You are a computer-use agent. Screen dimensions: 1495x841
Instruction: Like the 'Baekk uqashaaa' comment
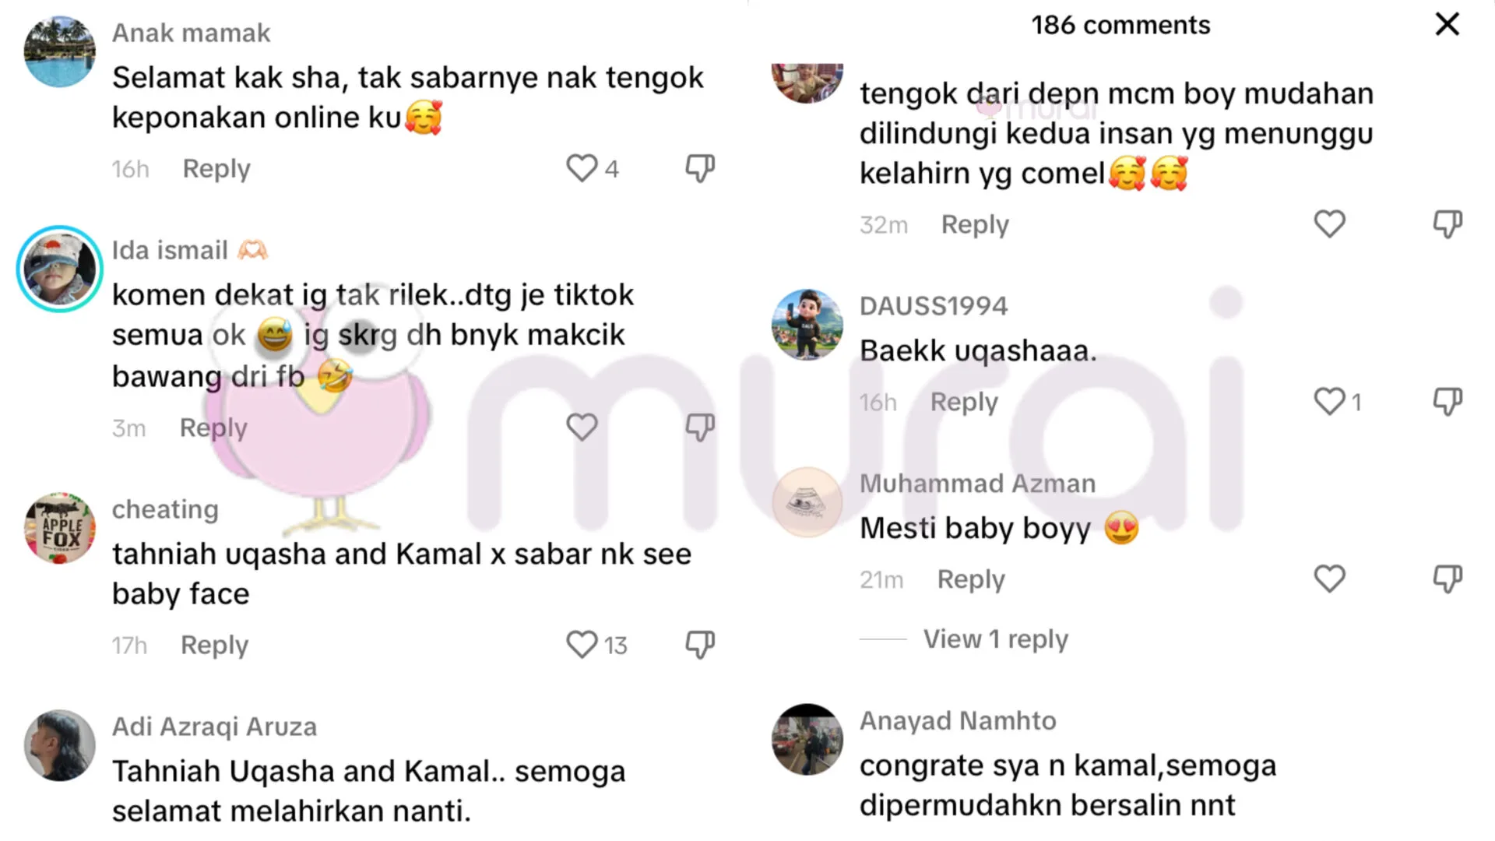(1329, 402)
